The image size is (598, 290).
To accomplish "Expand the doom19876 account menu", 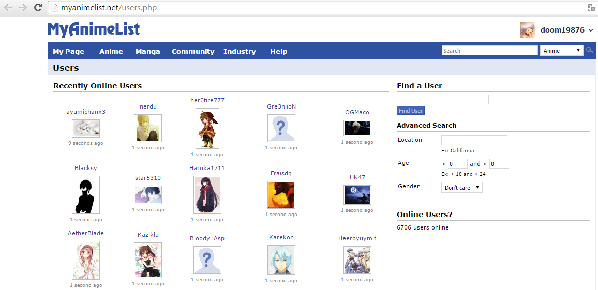I will tap(591, 30).
